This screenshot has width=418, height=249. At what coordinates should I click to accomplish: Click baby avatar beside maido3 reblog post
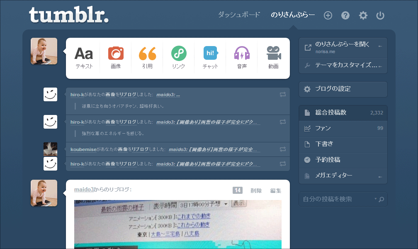(44, 193)
